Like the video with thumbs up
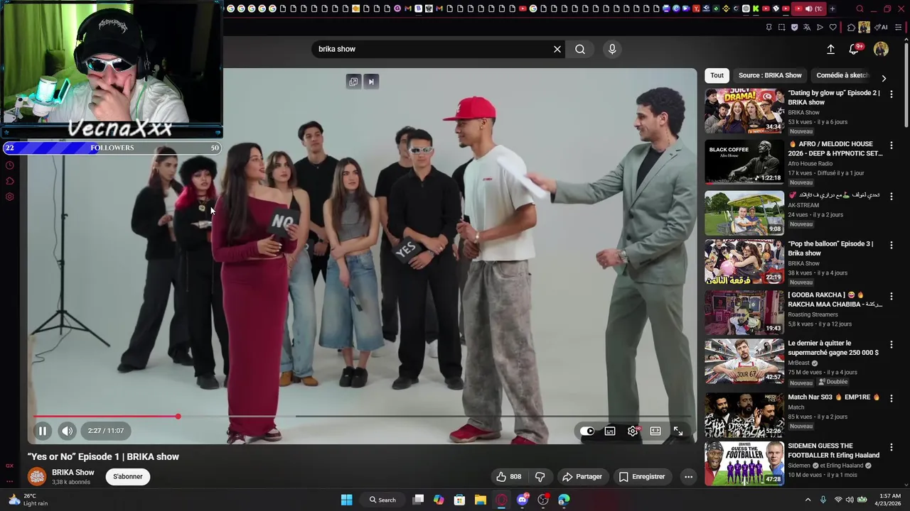 509,477
